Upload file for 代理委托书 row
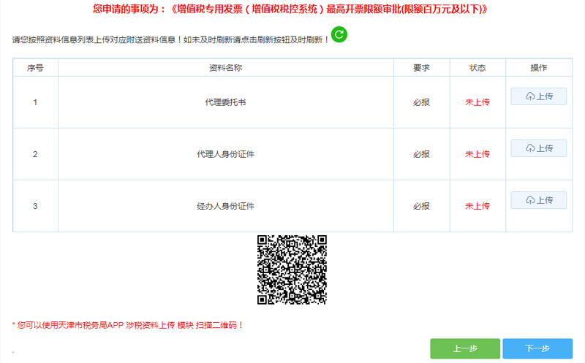The image size is (585, 363). click(538, 96)
